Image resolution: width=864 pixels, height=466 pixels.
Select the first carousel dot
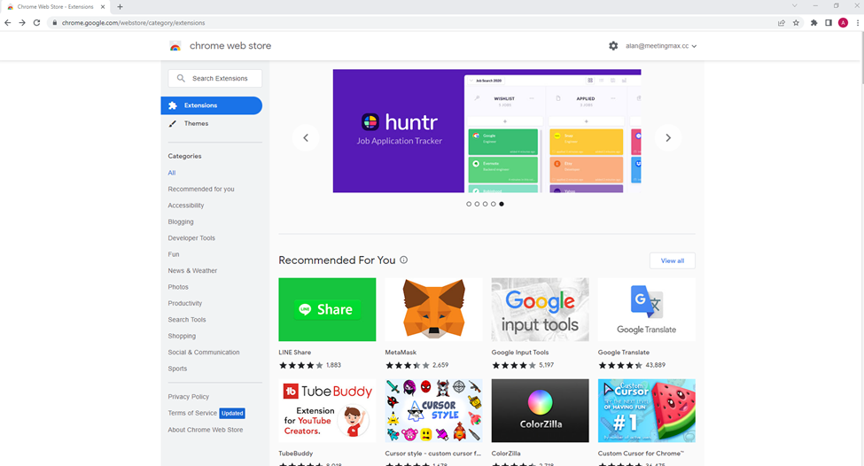coord(469,204)
